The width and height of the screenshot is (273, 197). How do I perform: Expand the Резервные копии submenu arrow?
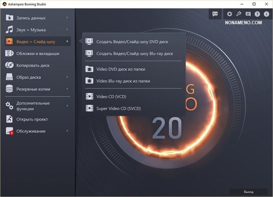(67, 89)
